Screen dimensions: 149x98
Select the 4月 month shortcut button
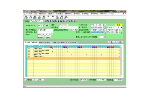[45, 21]
